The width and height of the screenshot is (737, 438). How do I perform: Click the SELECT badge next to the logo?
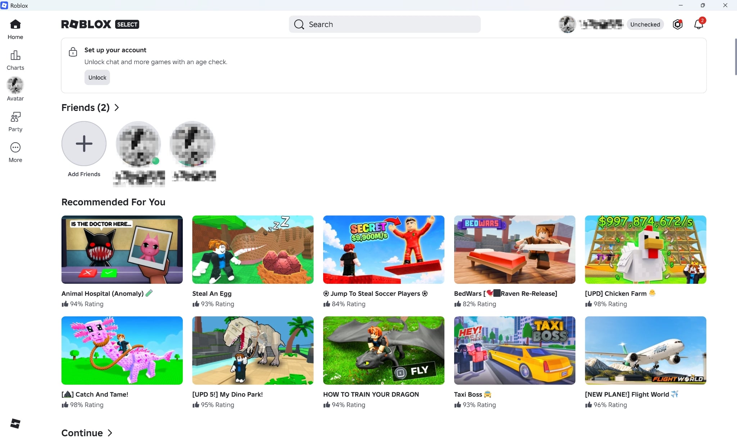pos(127,24)
